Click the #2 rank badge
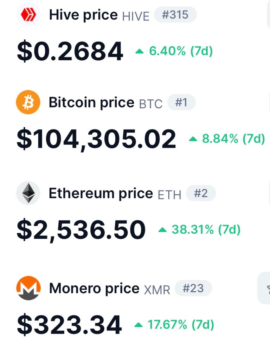This screenshot has width=270, height=345. pyautogui.click(x=201, y=193)
